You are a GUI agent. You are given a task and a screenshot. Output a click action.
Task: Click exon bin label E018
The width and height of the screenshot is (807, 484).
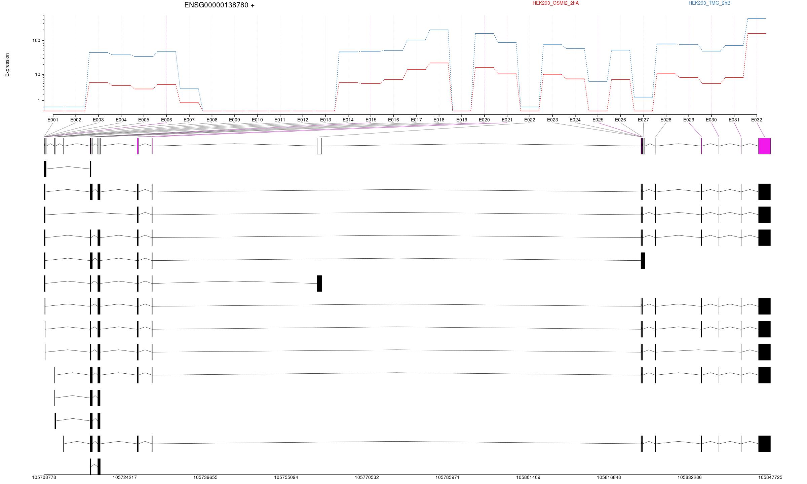[439, 120]
